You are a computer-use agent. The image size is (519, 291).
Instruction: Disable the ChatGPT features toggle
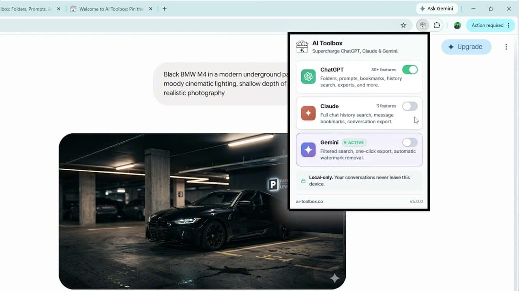410,70
